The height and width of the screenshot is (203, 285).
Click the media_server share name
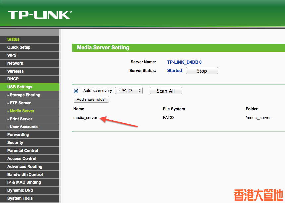pos(85,118)
